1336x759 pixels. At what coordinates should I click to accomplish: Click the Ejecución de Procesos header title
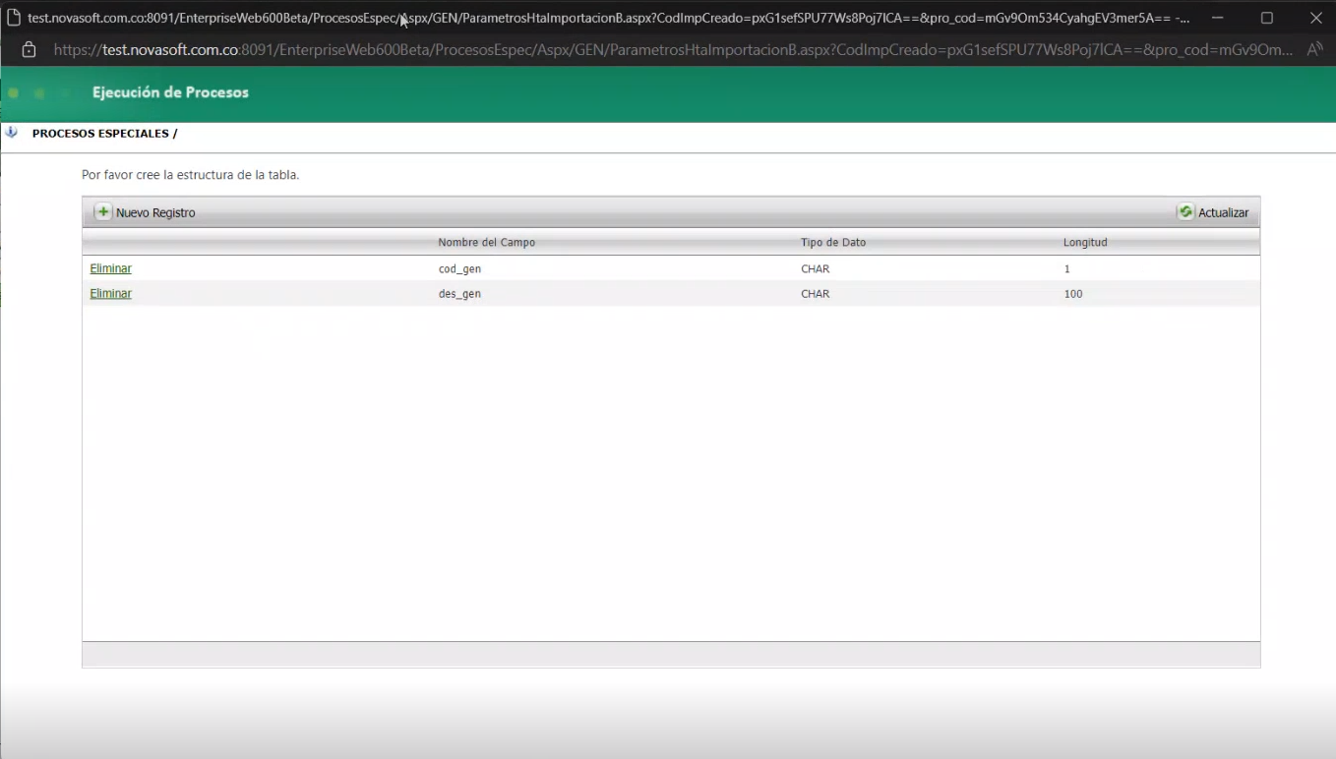pyautogui.click(x=170, y=92)
